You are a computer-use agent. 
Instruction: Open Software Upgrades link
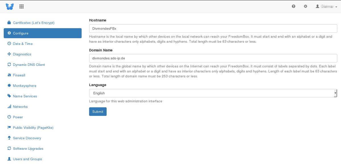coord(28,149)
